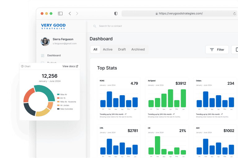Select the All tab
This screenshot has width=238, height=158.
[95, 49]
